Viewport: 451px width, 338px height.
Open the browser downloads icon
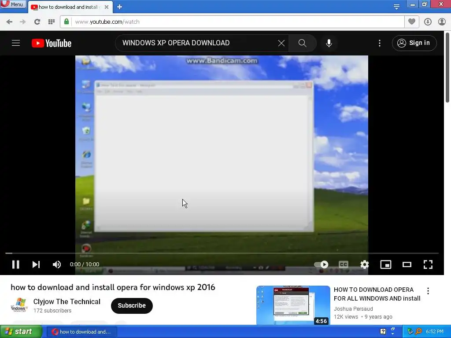coord(428,22)
